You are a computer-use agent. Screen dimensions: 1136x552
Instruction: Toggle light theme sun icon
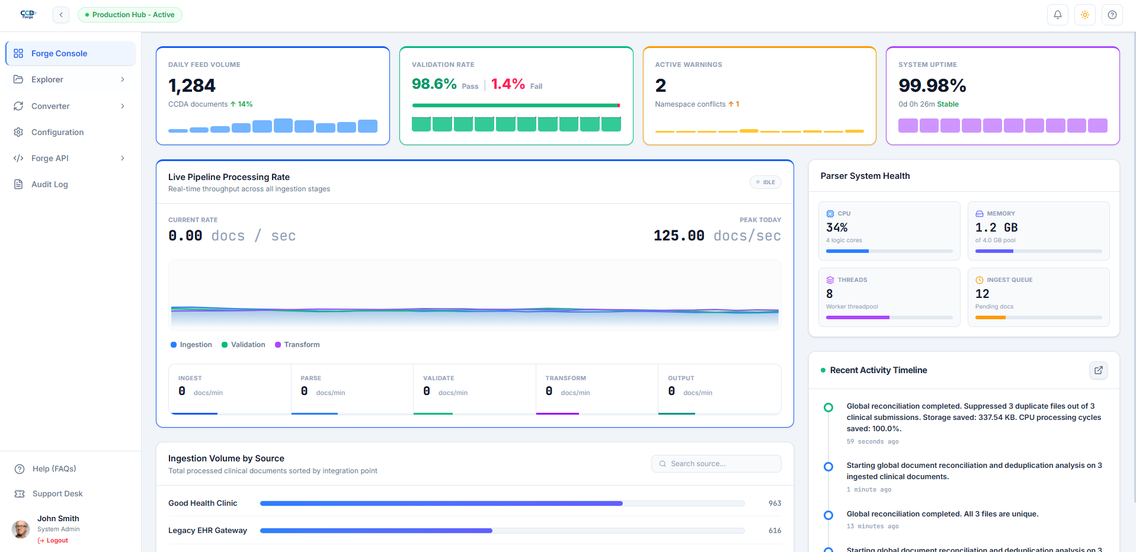1085,15
